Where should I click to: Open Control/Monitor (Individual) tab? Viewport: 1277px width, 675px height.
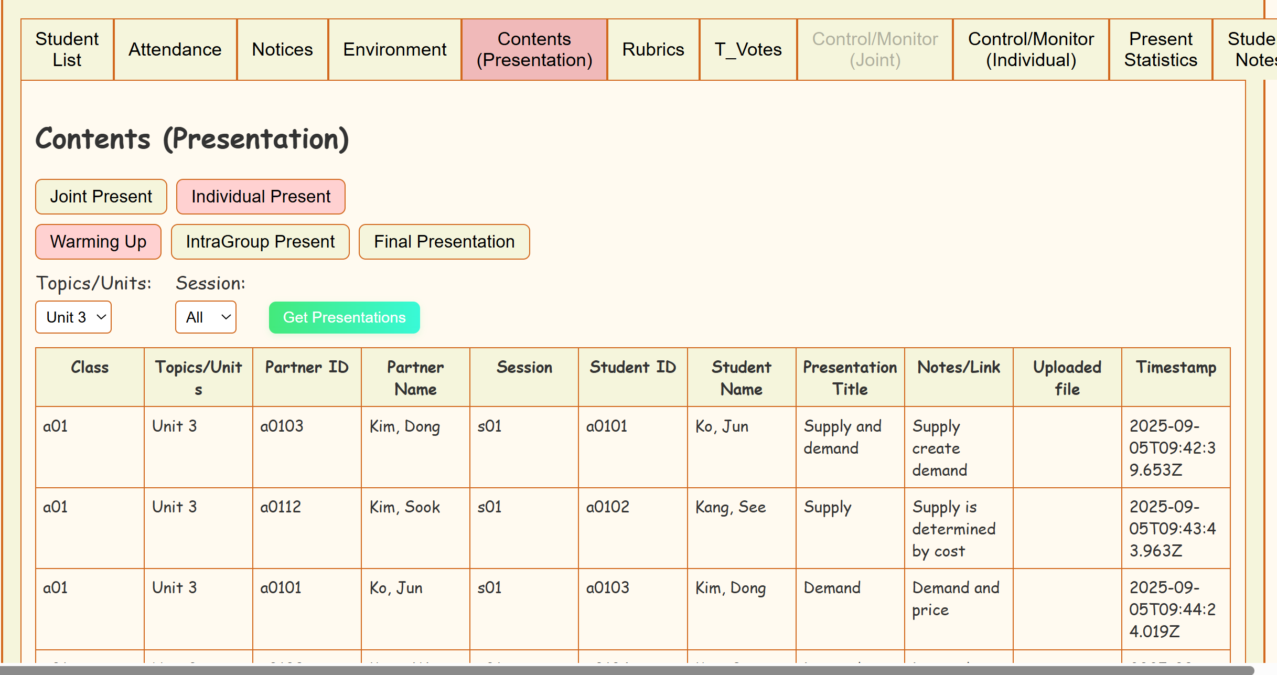click(1031, 49)
